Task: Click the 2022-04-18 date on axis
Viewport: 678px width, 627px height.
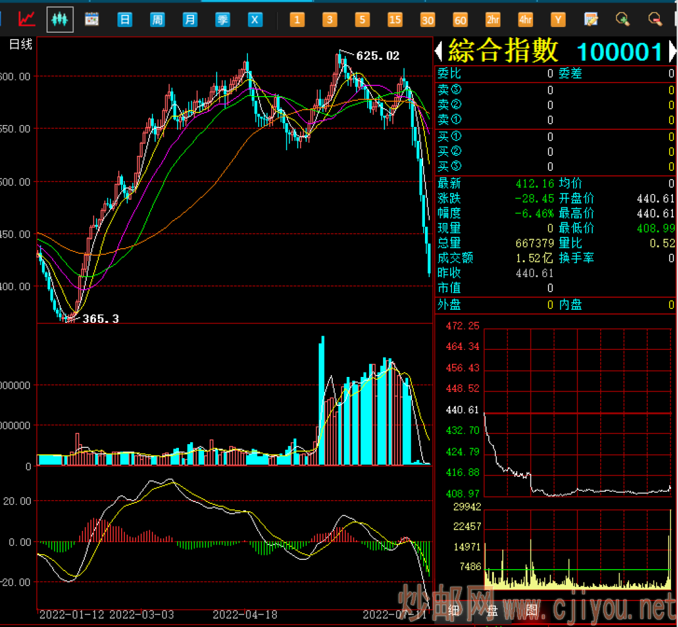Action: pyautogui.click(x=245, y=615)
